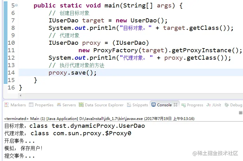The image size is (243, 161).
Task: Open the Markers tab
Action: pos(15,105)
